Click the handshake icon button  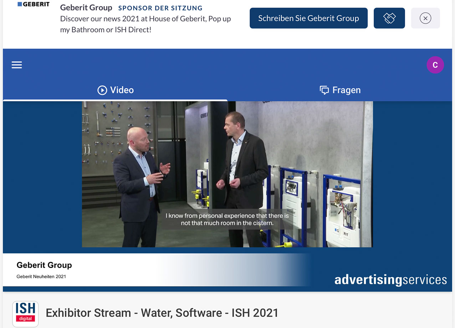tap(389, 18)
